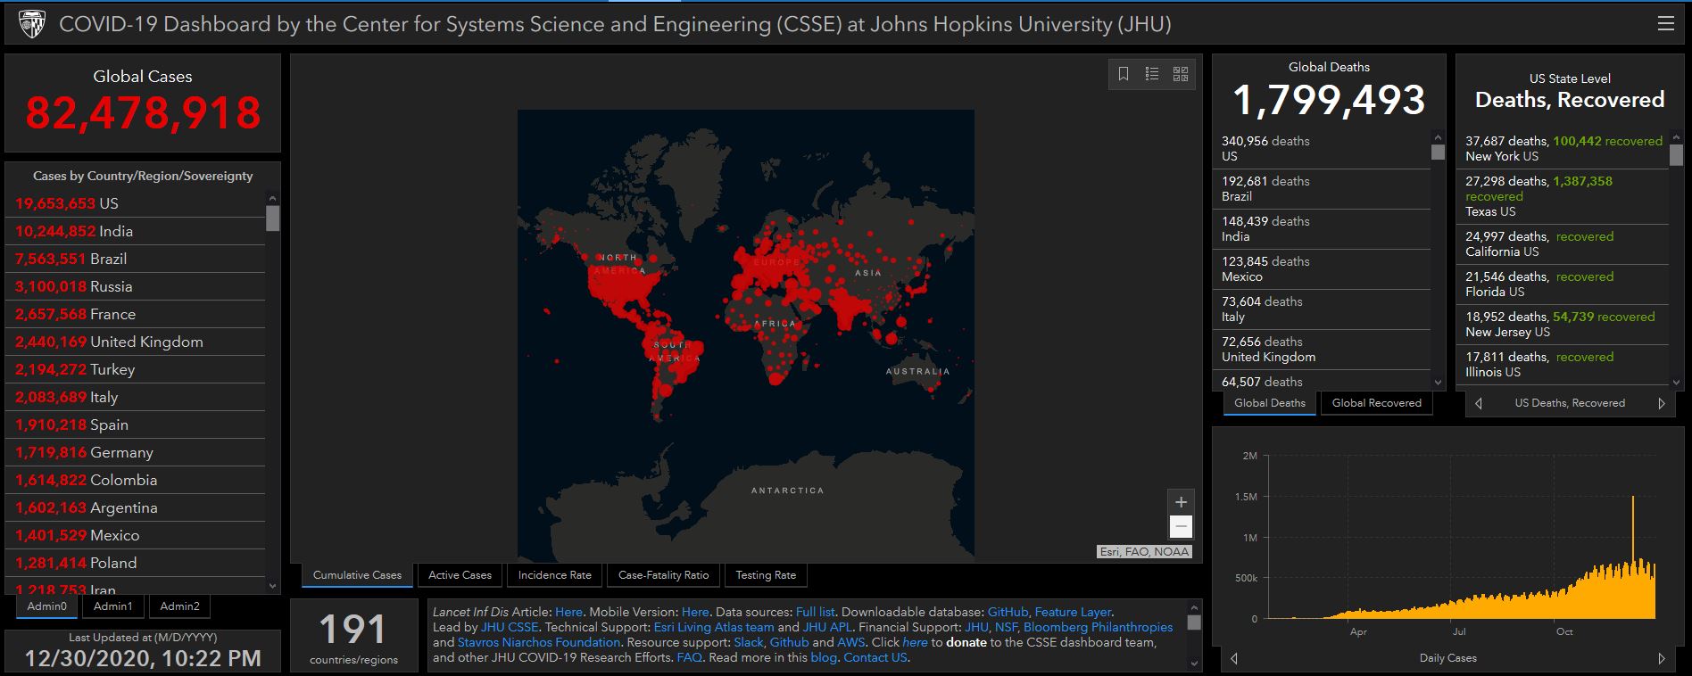Click the down arrow of the info text box
Viewport: 1692px width, 676px height.
click(x=1195, y=663)
